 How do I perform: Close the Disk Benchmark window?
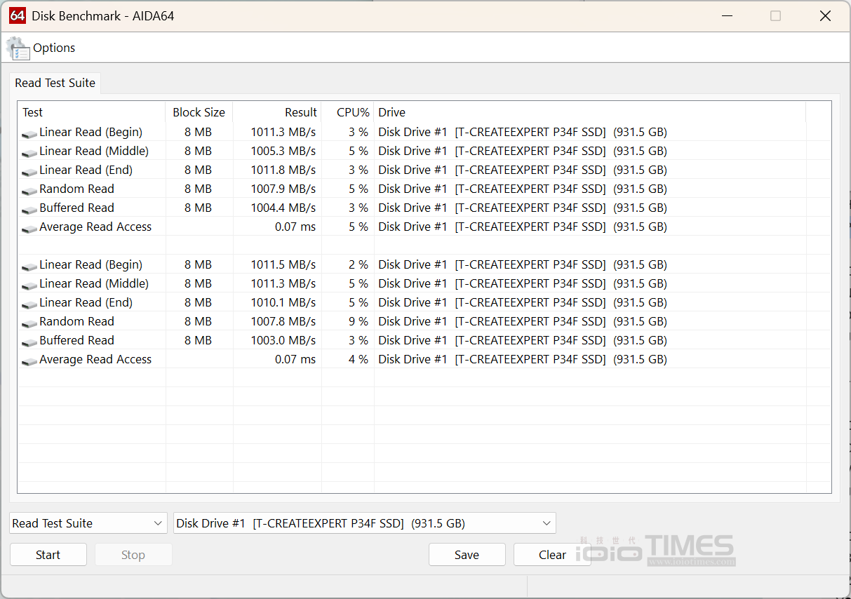pos(825,15)
